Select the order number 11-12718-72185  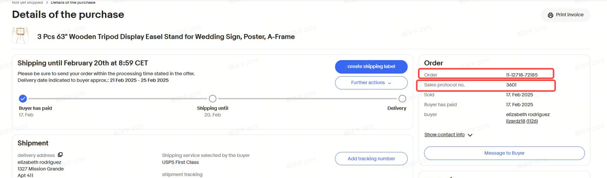click(522, 75)
